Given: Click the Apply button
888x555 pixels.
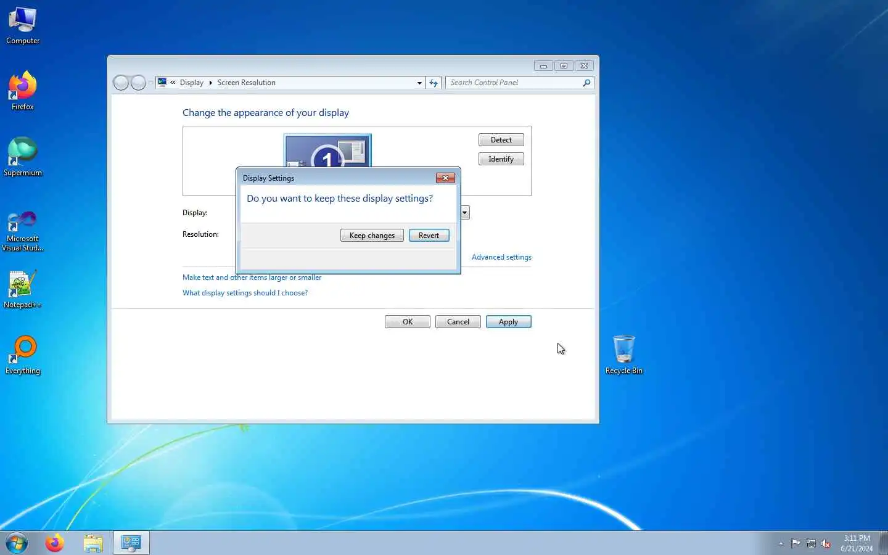Looking at the screenshot, I should (x=509, y=322).
